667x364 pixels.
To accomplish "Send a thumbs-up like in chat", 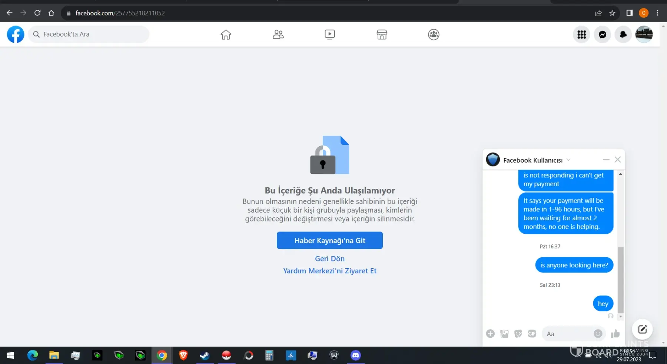I will point(615,334).
